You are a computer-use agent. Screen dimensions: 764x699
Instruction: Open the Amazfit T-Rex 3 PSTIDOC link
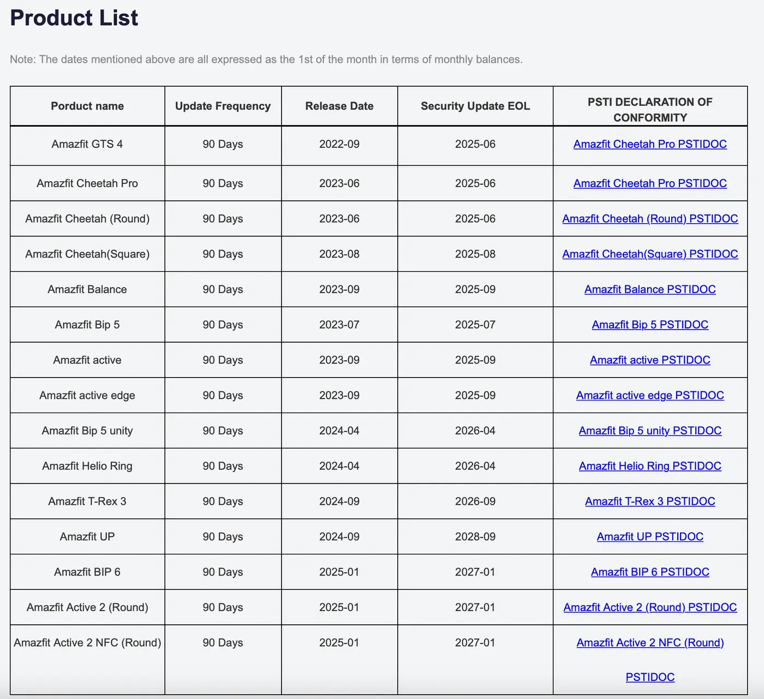649,501
